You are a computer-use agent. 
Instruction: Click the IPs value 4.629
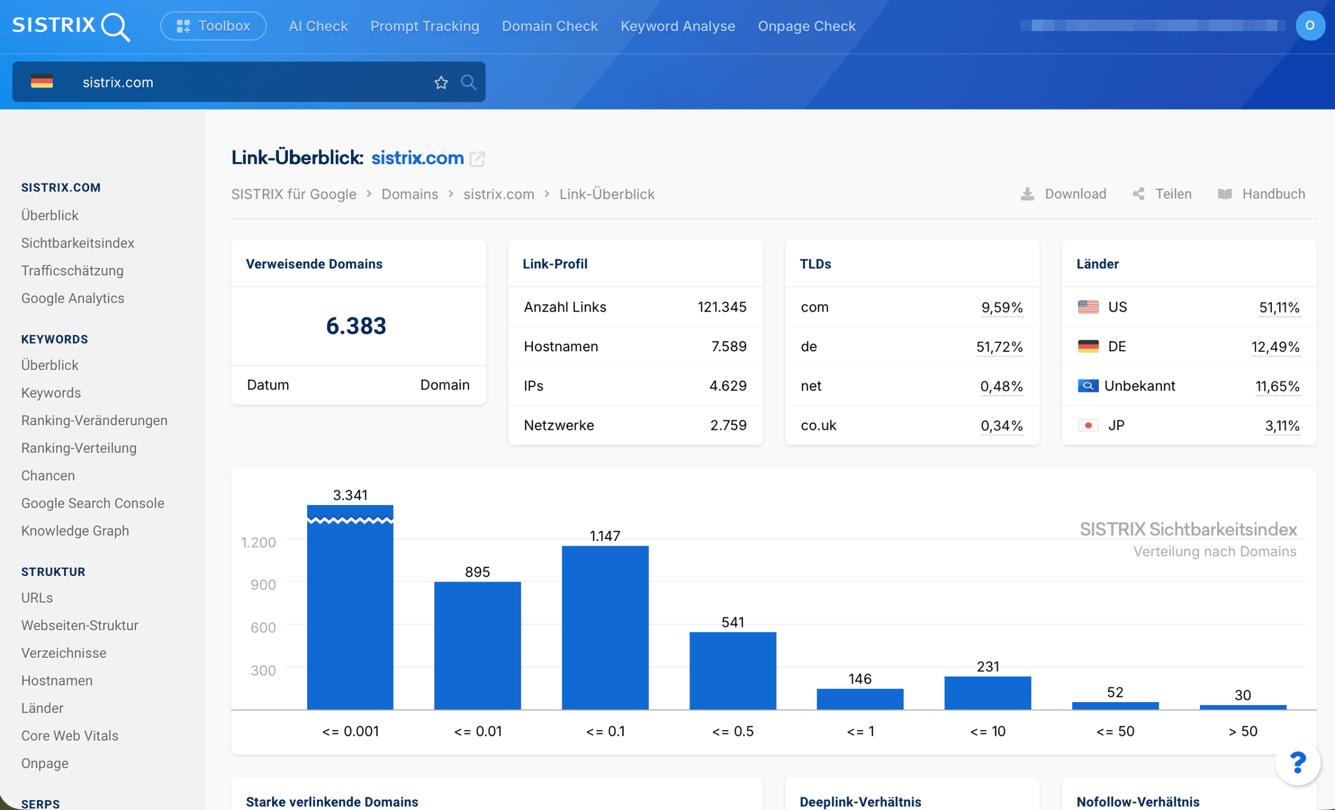(x=727, y=386)
